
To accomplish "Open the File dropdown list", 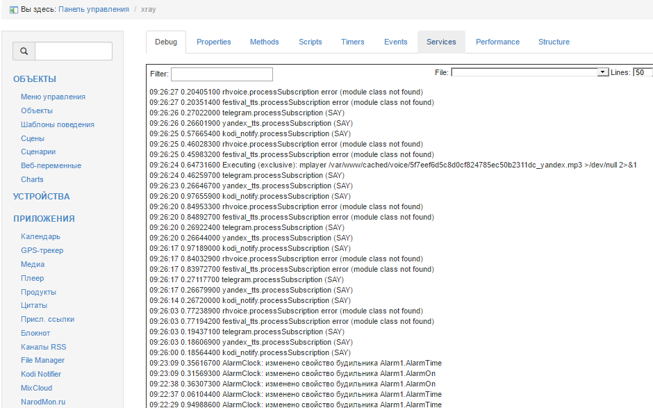I will coord(603,72).
